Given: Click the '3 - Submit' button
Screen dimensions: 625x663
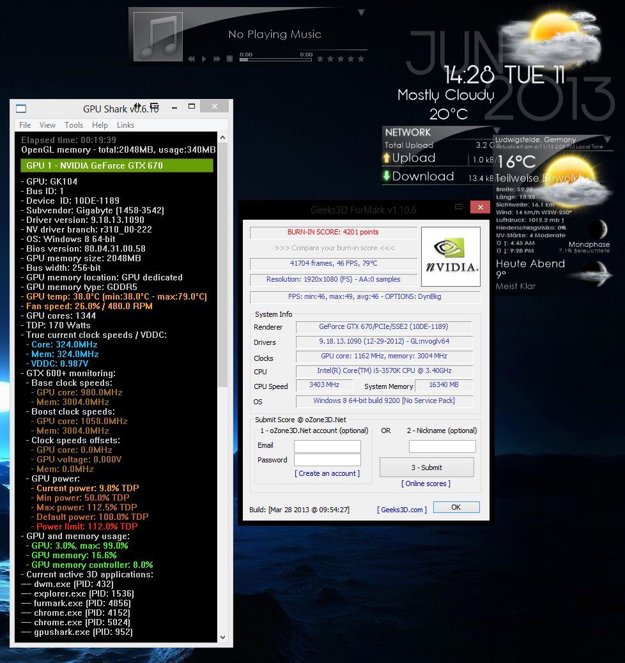Looking at the screenshot, I should 426,468.
